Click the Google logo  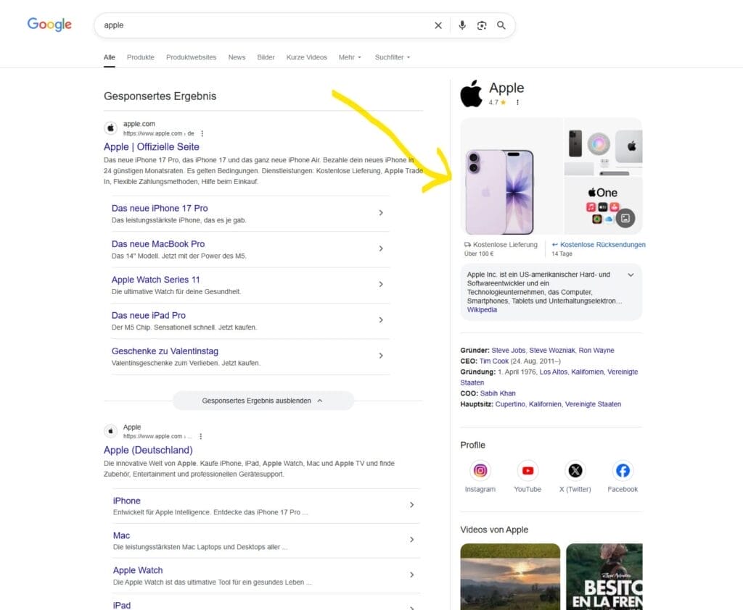49,24
